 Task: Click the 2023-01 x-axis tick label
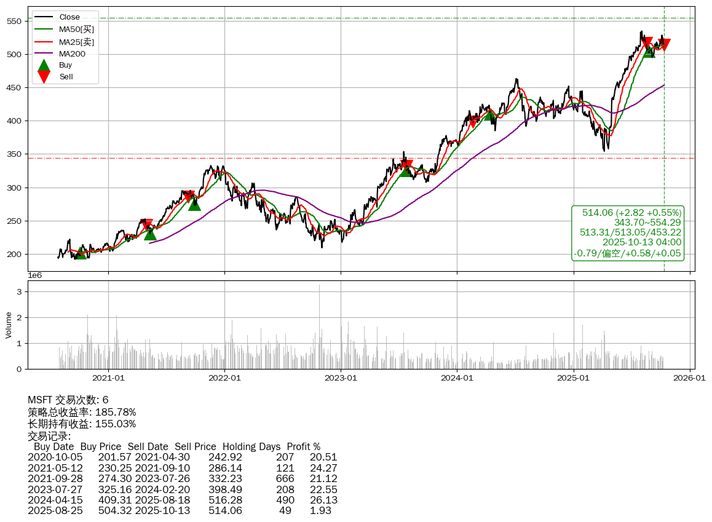coord(341,378)
